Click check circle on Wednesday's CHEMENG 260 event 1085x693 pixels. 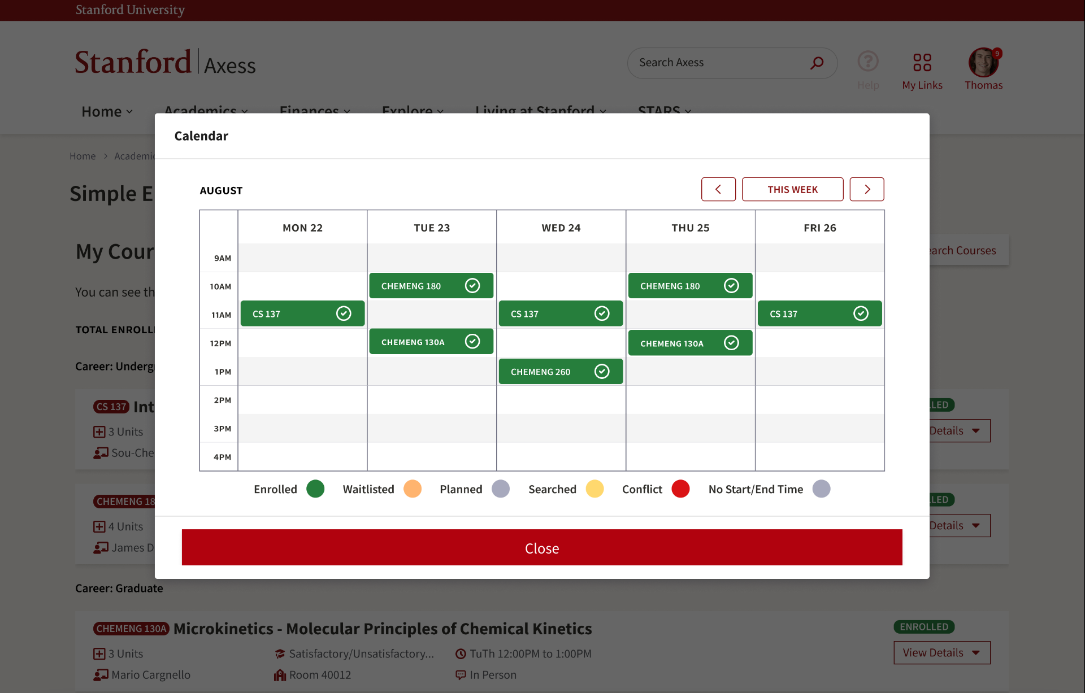click(602, 371)
